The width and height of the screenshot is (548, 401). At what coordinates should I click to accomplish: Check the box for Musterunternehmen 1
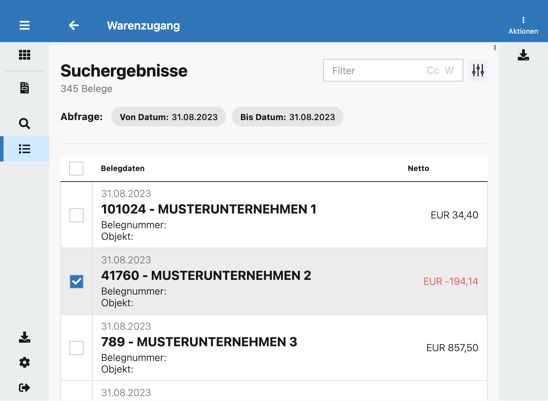(77, 215)
